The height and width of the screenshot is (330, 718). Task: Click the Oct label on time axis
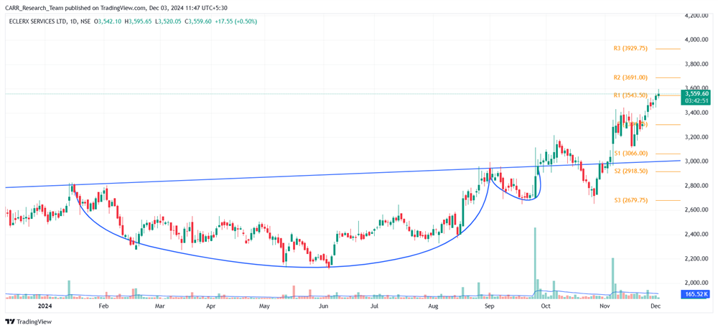click(545, 306)
